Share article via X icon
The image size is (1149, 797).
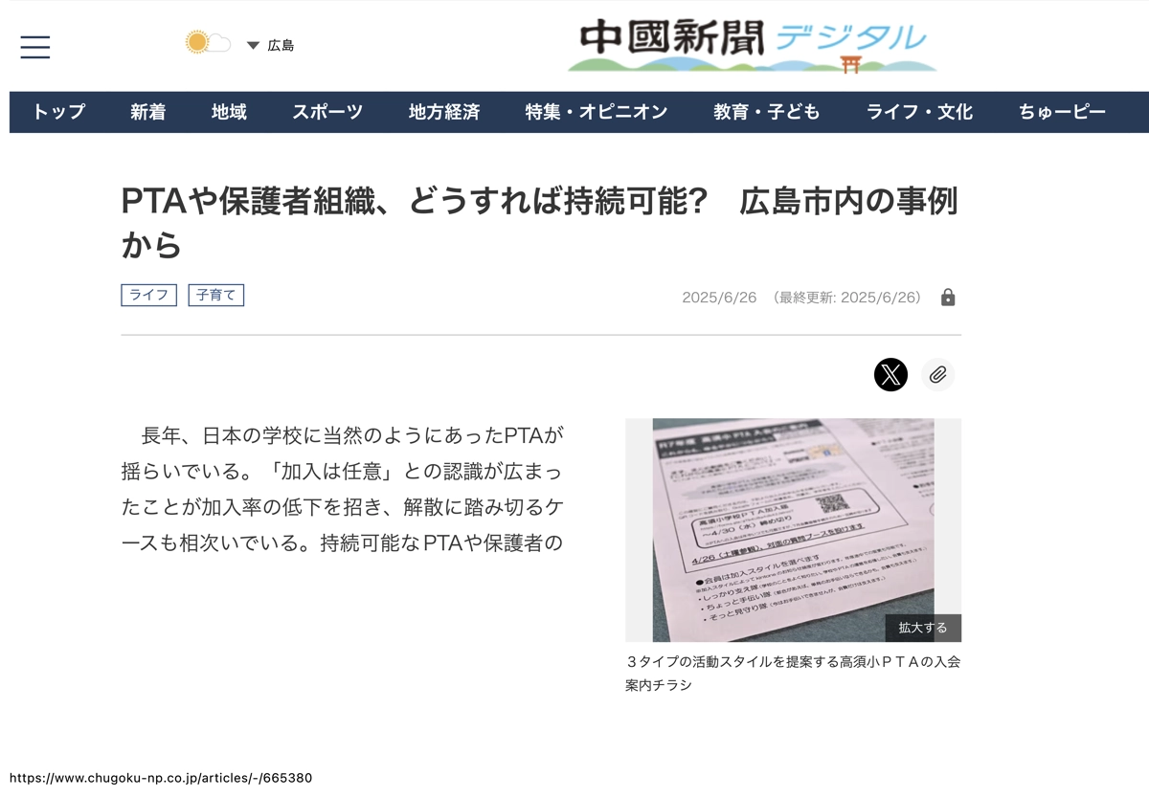point(890,374)
